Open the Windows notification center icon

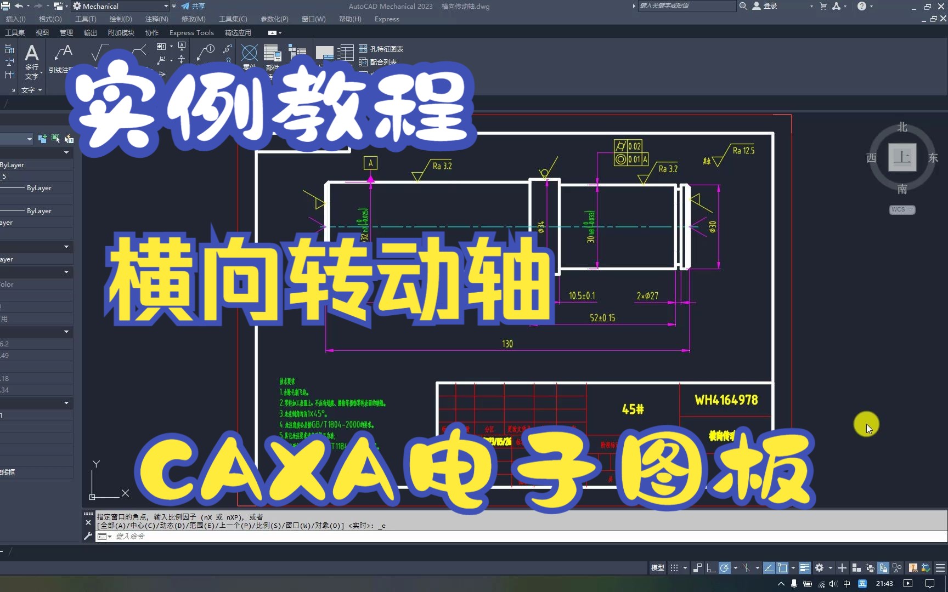coord(930,584)
